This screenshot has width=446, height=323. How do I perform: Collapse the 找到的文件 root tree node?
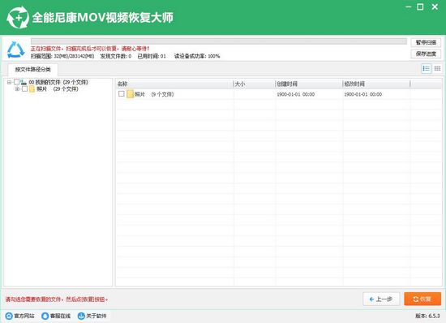9,82
